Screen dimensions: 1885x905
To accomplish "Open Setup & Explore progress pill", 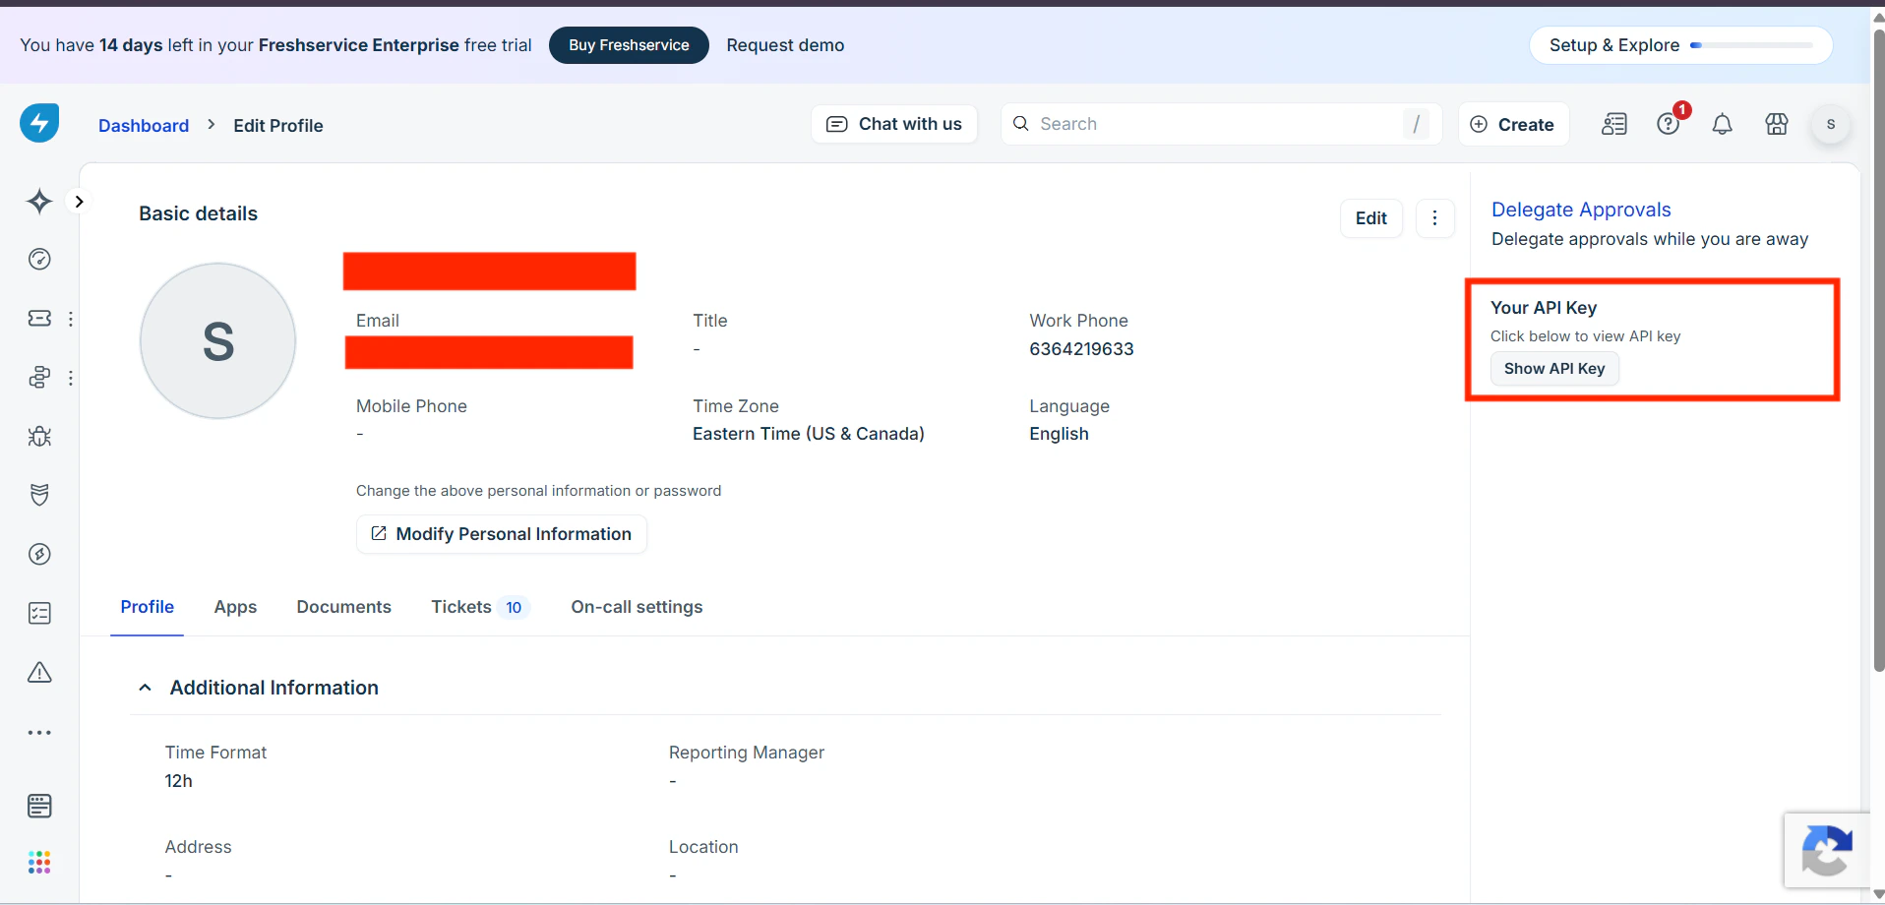I will 1680,45.
